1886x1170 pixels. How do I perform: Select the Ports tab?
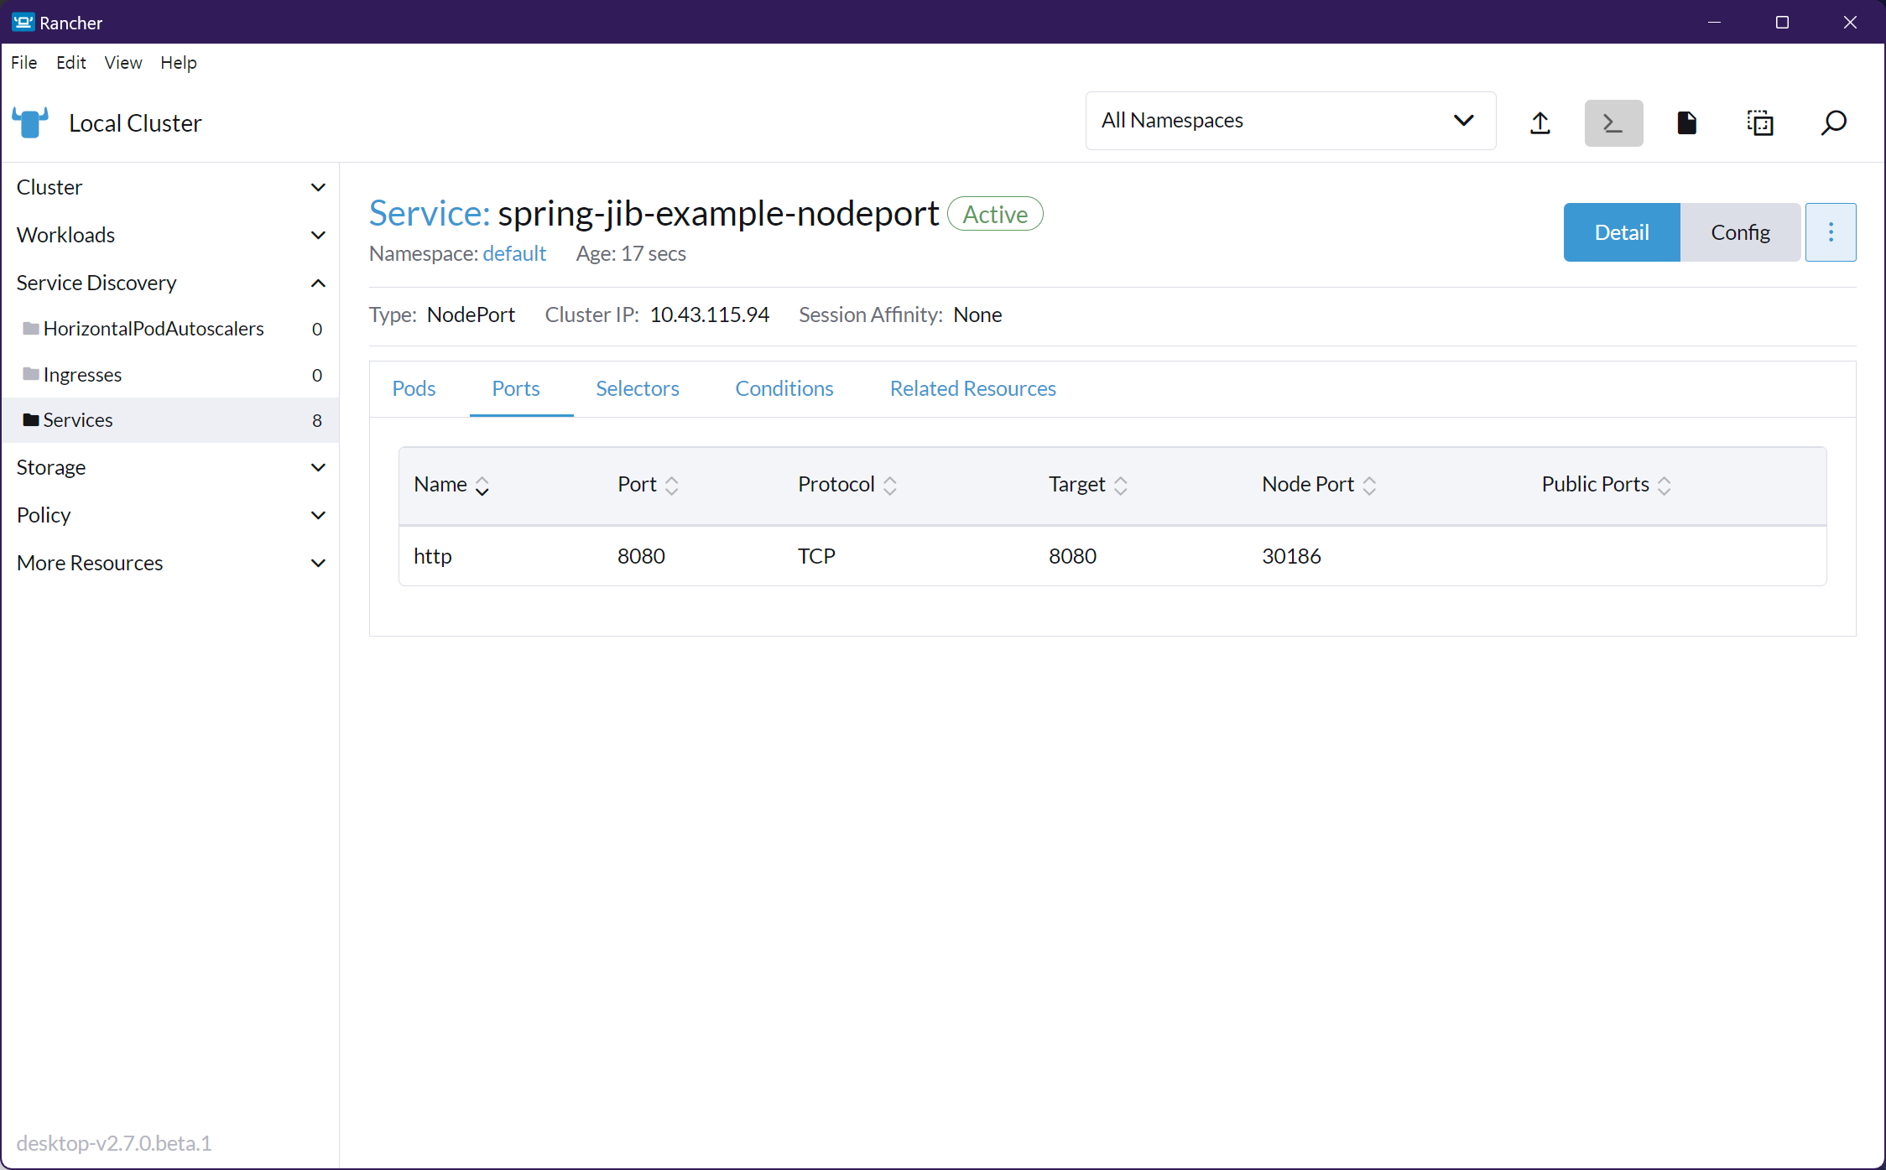coord(516,388)
